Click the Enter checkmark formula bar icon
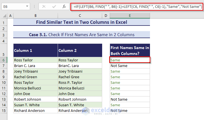The width and height of the screenshot is (204, 120). click(54, 6)
